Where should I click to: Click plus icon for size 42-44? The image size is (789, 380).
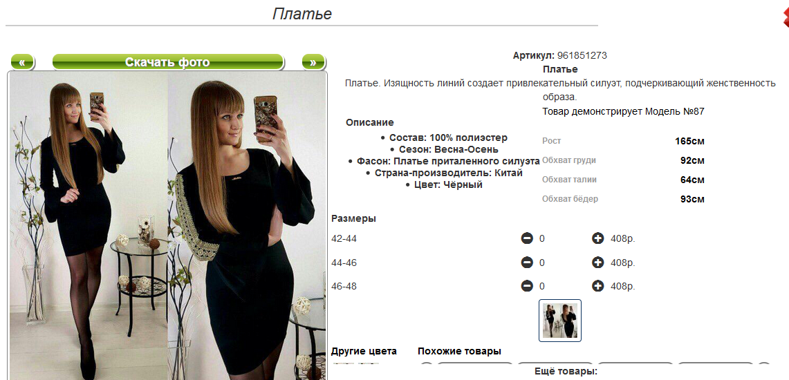(x=597, y=238)
